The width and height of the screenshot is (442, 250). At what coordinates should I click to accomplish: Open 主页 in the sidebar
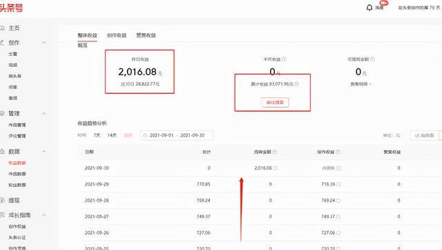tap(14, 28)
